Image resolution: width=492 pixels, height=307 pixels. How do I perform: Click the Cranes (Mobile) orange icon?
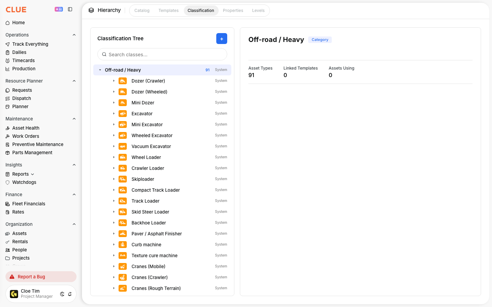(123, 266)
